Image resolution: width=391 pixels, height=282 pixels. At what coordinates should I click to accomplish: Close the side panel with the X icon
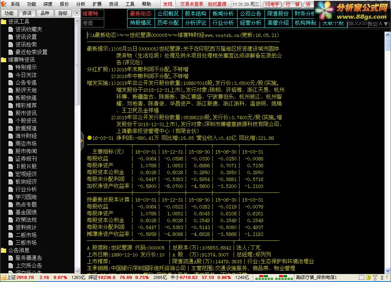77,13
